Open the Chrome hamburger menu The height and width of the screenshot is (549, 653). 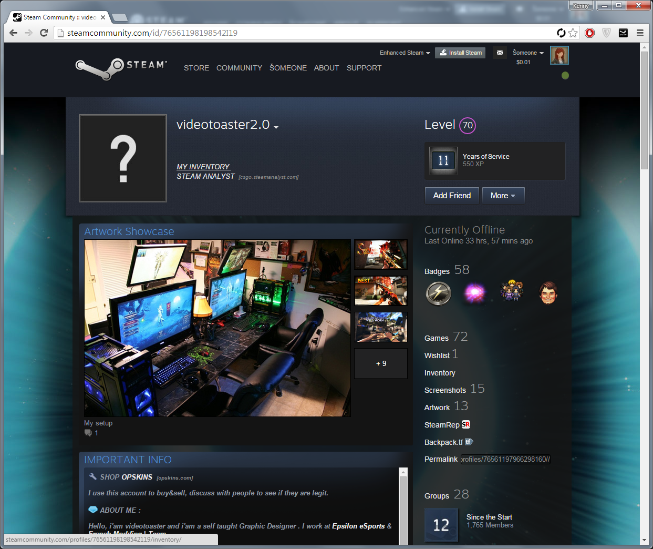coord(640,33)
